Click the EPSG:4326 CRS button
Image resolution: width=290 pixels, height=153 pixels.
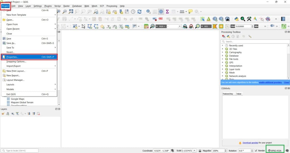pos(275,151)
